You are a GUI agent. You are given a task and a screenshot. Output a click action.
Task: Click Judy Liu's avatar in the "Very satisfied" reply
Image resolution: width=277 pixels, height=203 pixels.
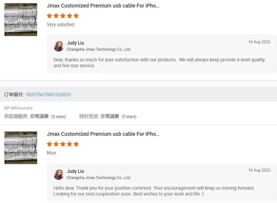pyautogui.click(x=59, y=46)
